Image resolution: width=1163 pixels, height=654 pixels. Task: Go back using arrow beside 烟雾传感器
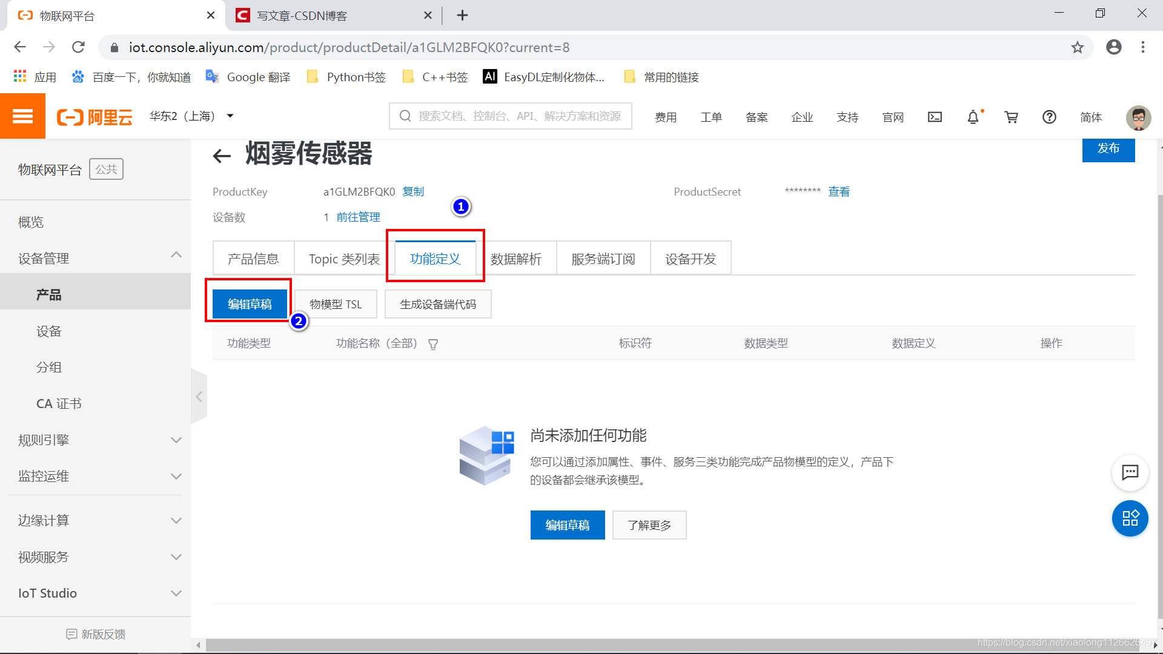click(222, 156)
